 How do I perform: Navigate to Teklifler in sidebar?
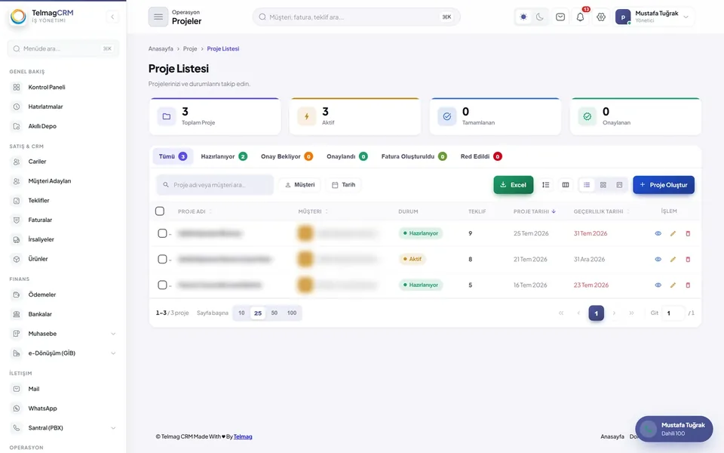click(63, 200)
